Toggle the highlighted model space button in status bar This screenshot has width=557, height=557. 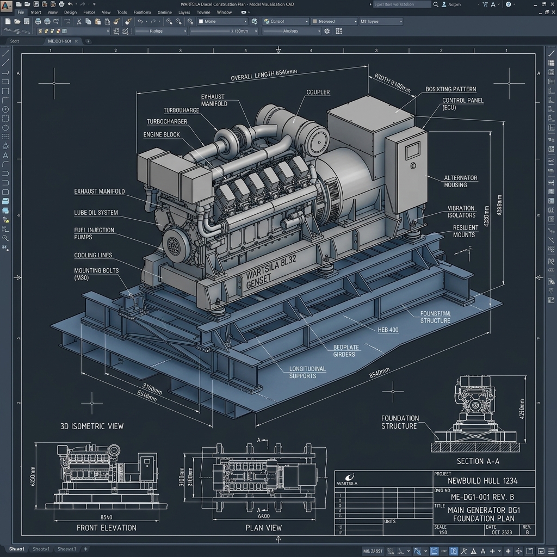pos(435,552)
